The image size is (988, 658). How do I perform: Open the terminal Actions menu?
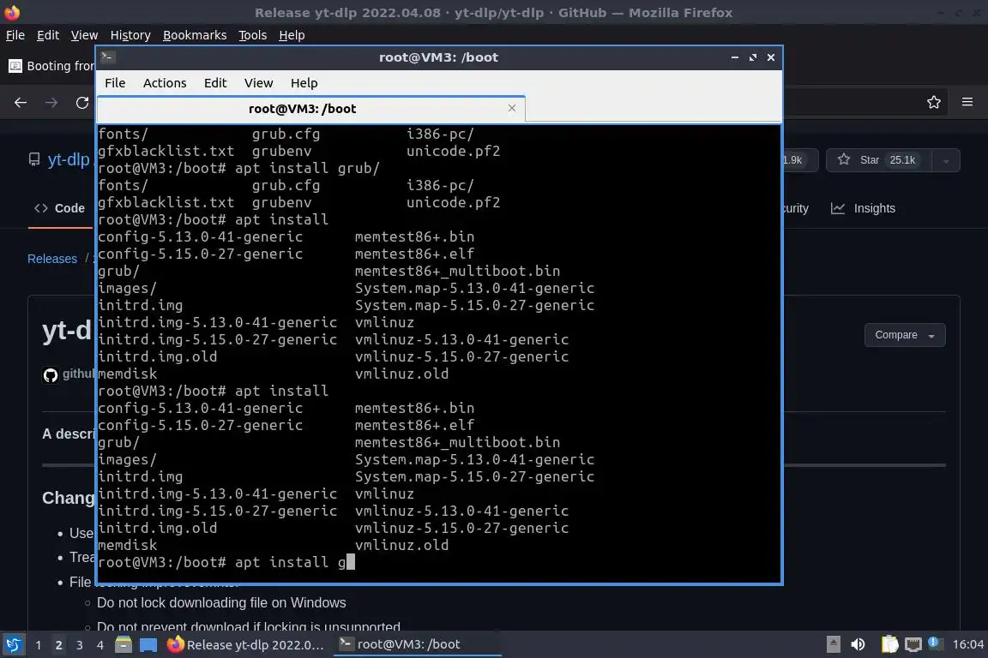165,83
